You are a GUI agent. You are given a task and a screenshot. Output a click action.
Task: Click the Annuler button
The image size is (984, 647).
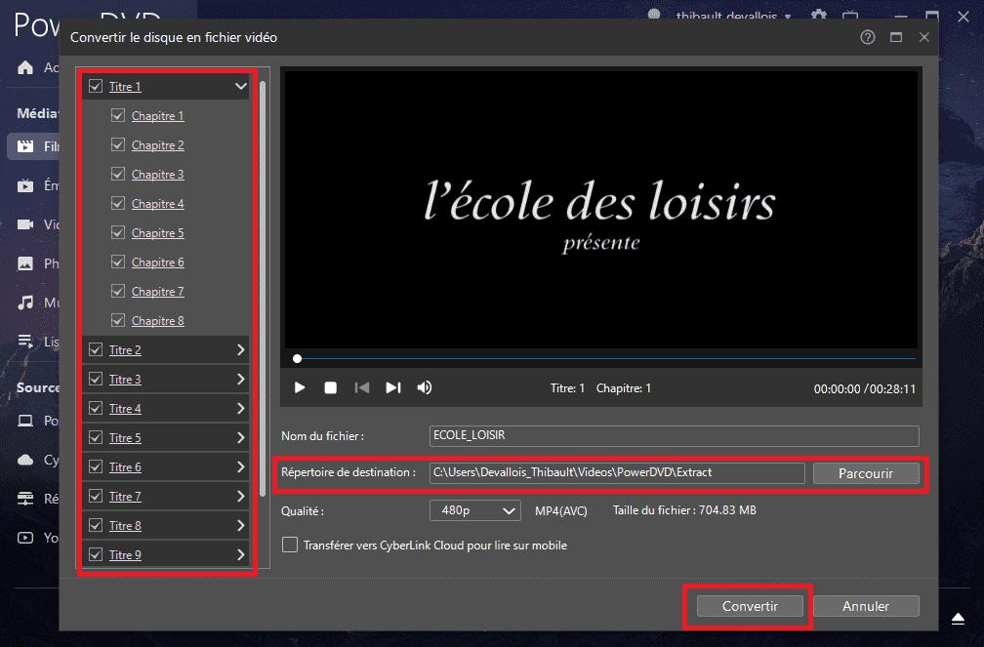[866, 606]
